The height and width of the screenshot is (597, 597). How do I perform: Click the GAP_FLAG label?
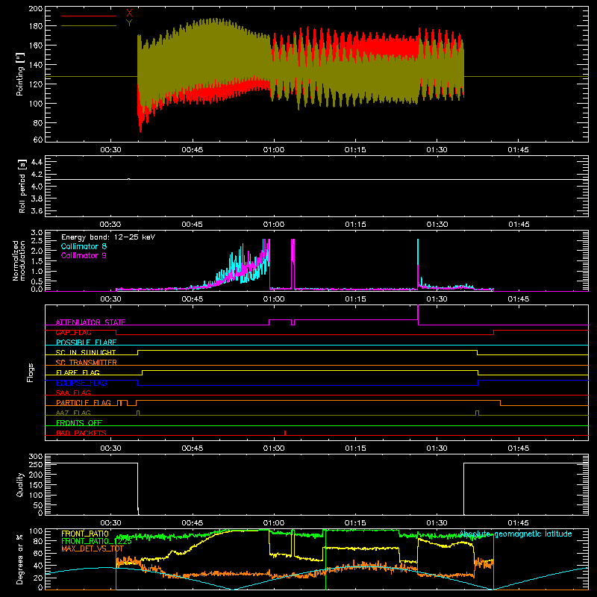[x=73, y=332]
